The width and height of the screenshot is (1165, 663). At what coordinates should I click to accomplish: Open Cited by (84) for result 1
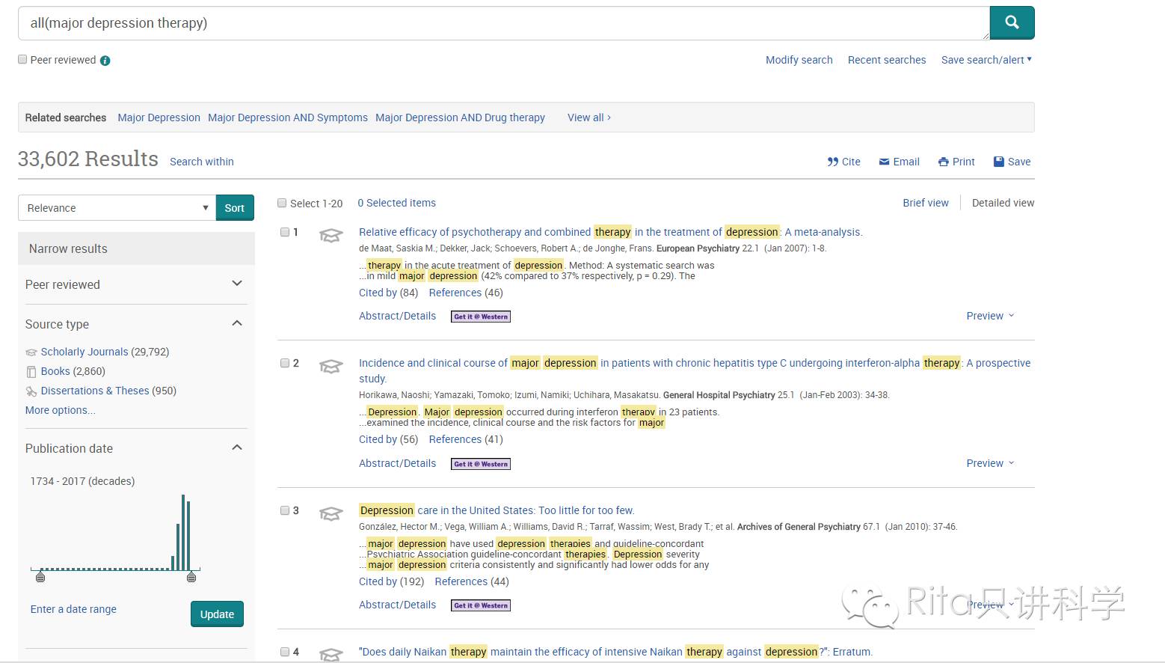388,293
